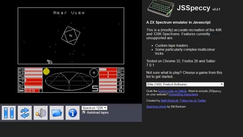This screenshot has height=137, width=243.
Task: Visit the Matt Westcott link
Action: (x=170, y=100)
